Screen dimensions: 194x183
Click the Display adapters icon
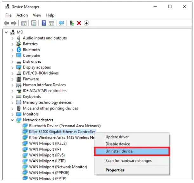(19, 67)
